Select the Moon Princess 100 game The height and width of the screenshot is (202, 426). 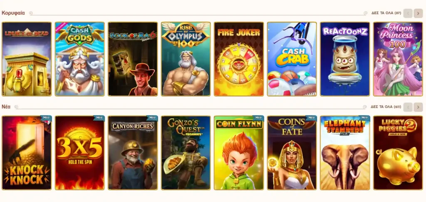(x=398, y=59)
